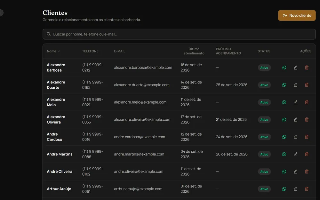
Task: Open WhatsApp chat for Alexandre Barbosa
Action: (x=284, y=68)
